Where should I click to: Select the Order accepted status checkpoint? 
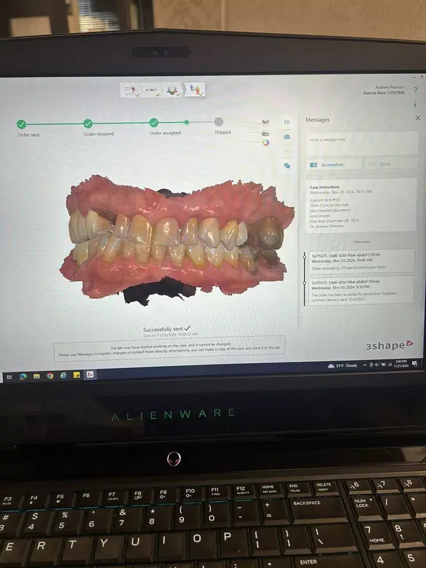(x=154, y=122)
